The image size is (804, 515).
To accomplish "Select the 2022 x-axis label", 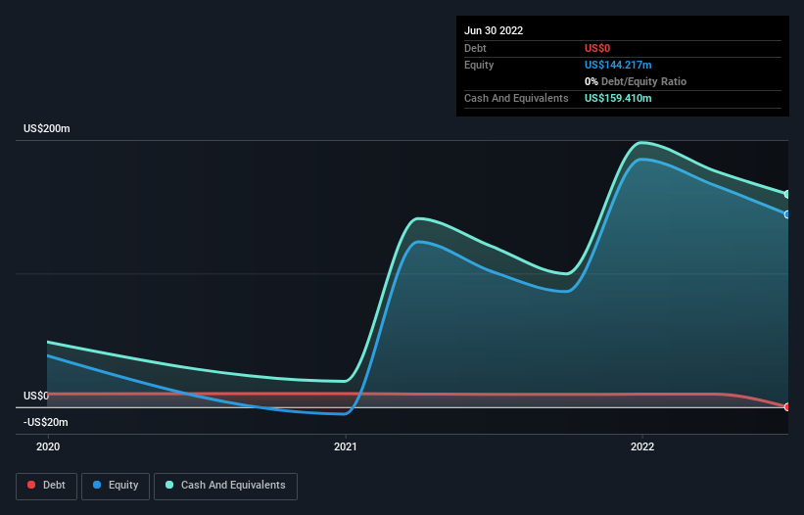I will [642, 446].
